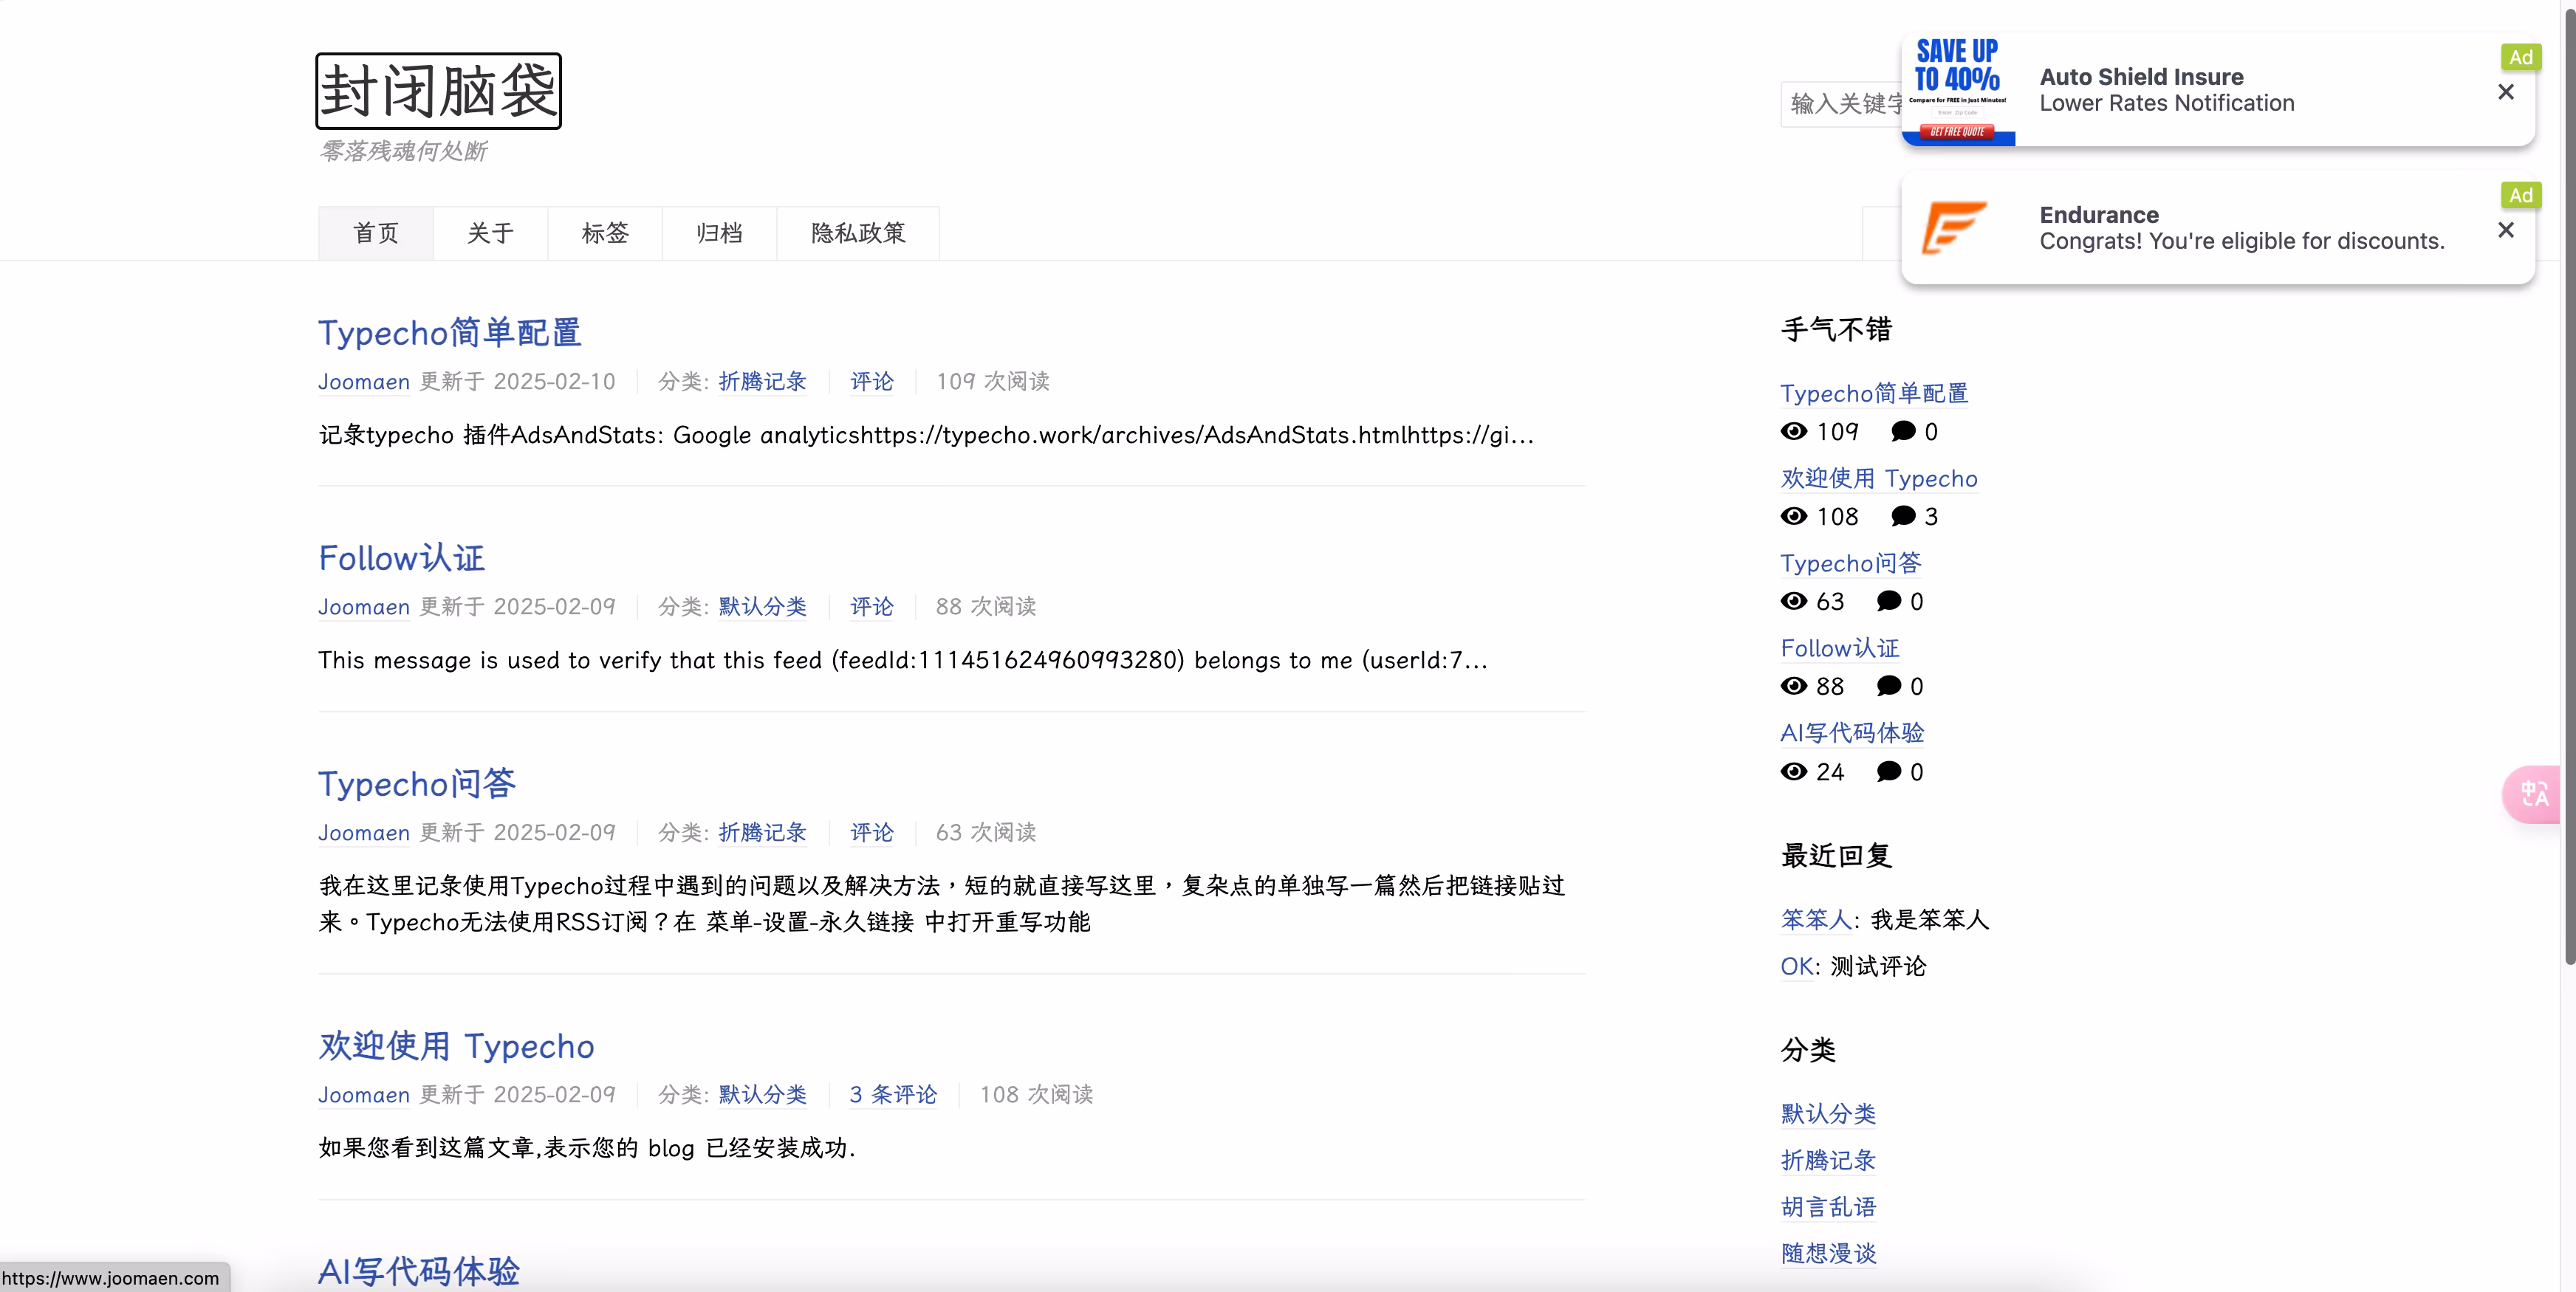Click comment bubble icon under AI写代码体验
Image resolution: width=2576 pixels, height=1292 pixels.
point(1888,771)
